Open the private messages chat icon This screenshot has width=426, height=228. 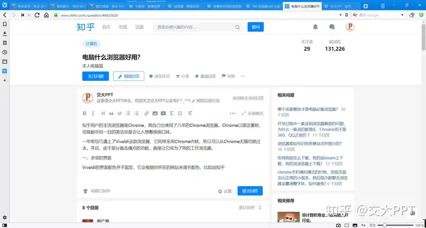332,27
